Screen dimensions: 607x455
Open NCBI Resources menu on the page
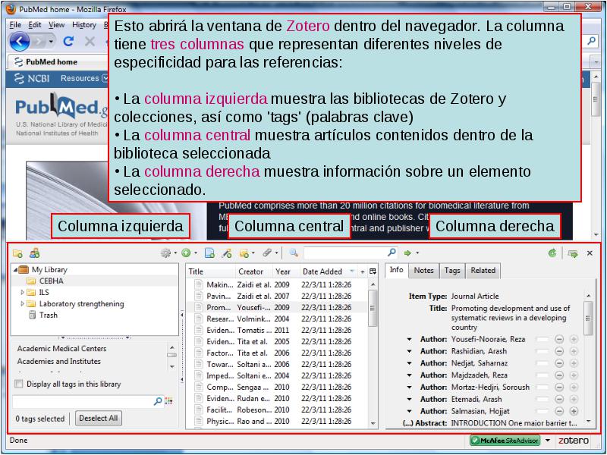point(84,78)
